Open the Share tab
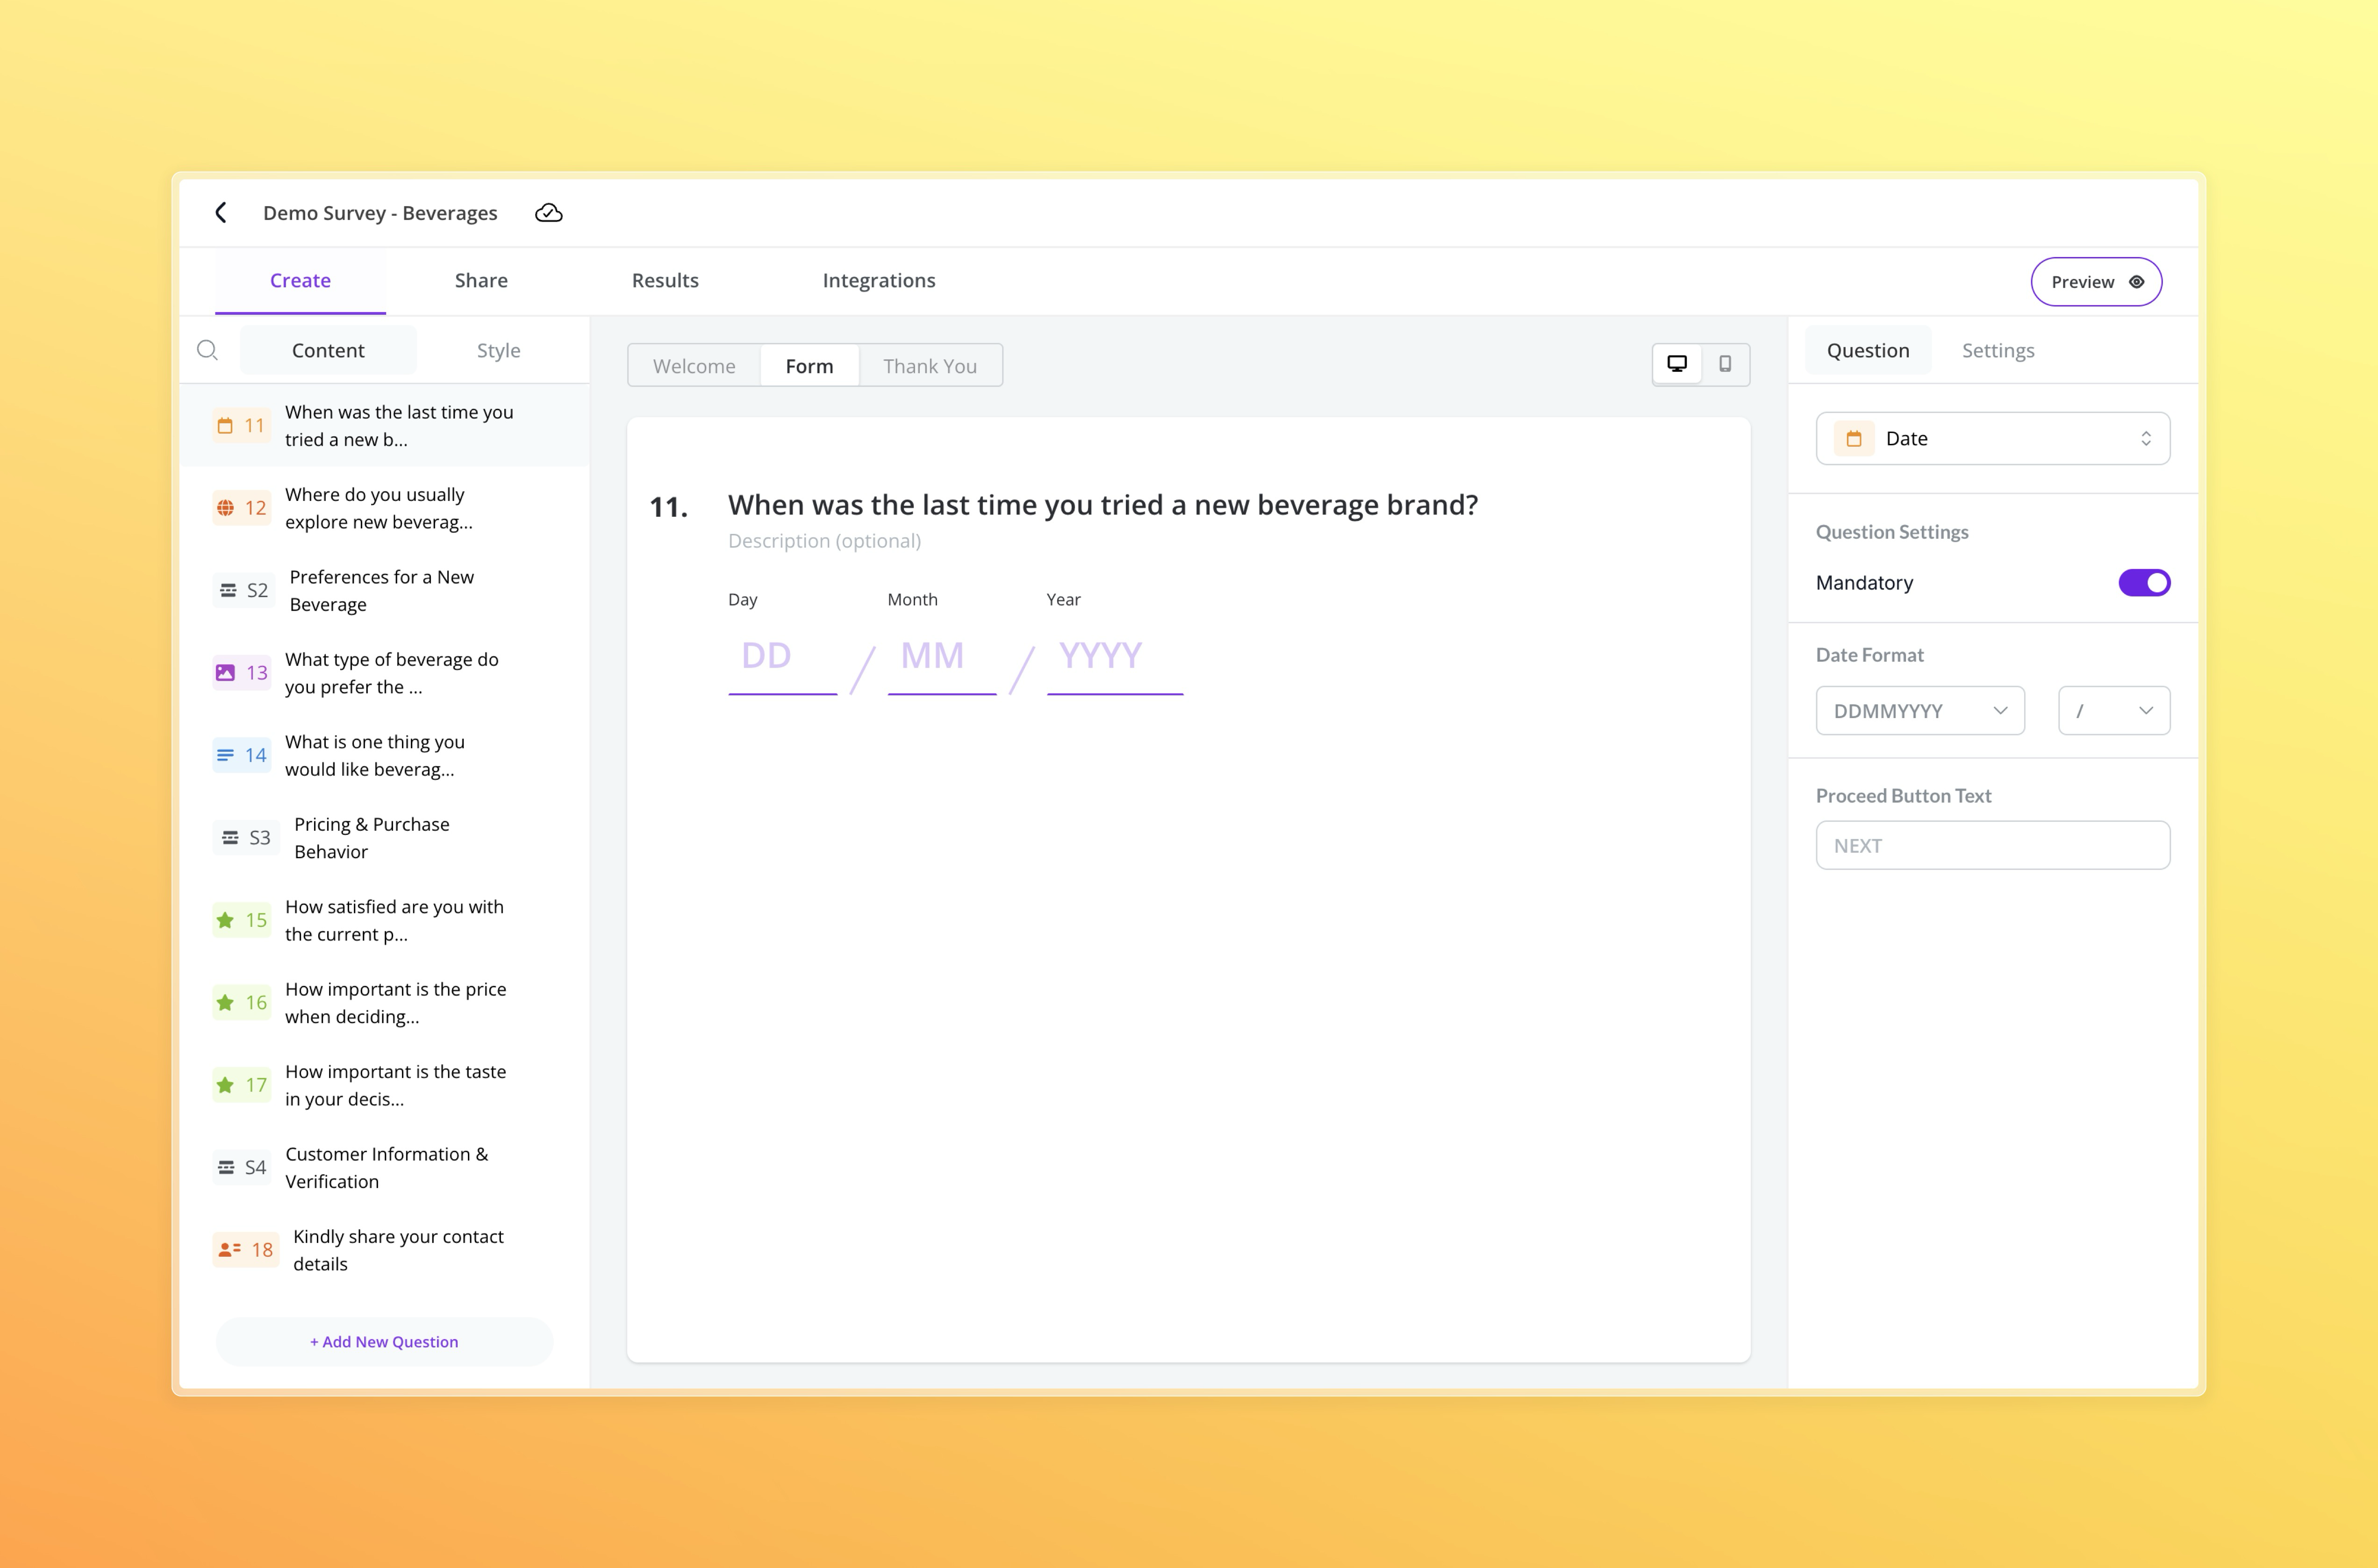Image resolution: width=2378 pixels, height=1568 pixels. [481, 281]
